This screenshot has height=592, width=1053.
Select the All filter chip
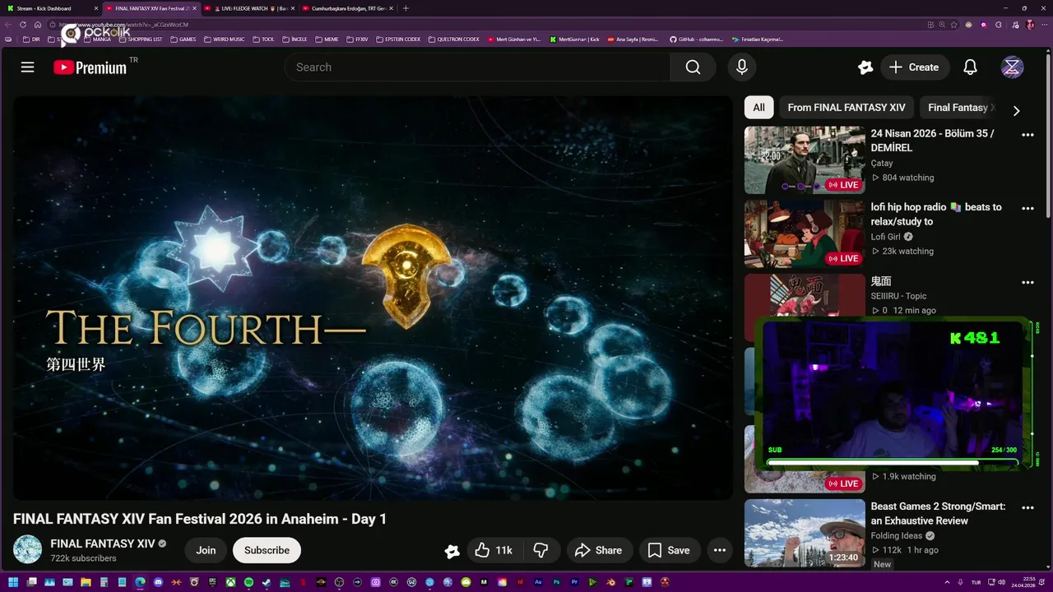(758, 108)
